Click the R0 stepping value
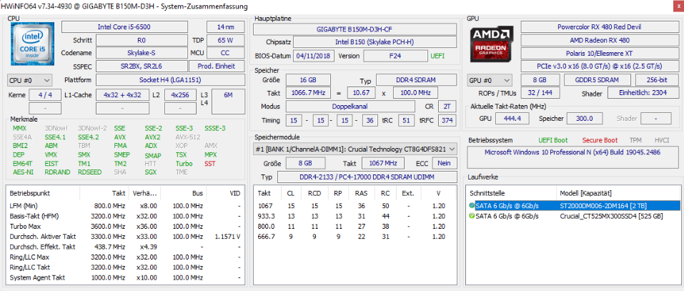 (x=142, y=40)
